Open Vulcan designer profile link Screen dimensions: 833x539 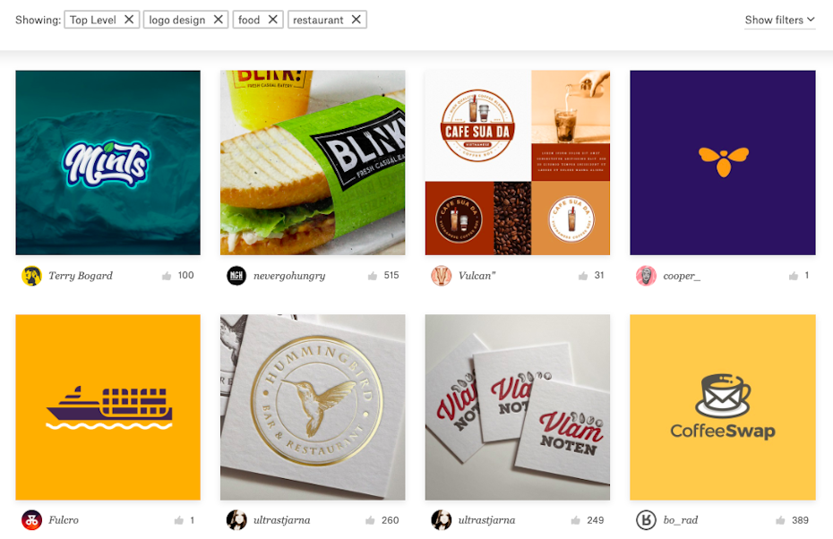click(477, 276)
